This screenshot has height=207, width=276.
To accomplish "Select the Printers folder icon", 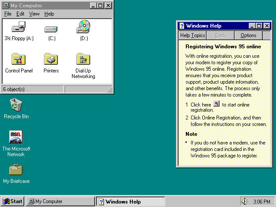I will click(x=51, y=59).
